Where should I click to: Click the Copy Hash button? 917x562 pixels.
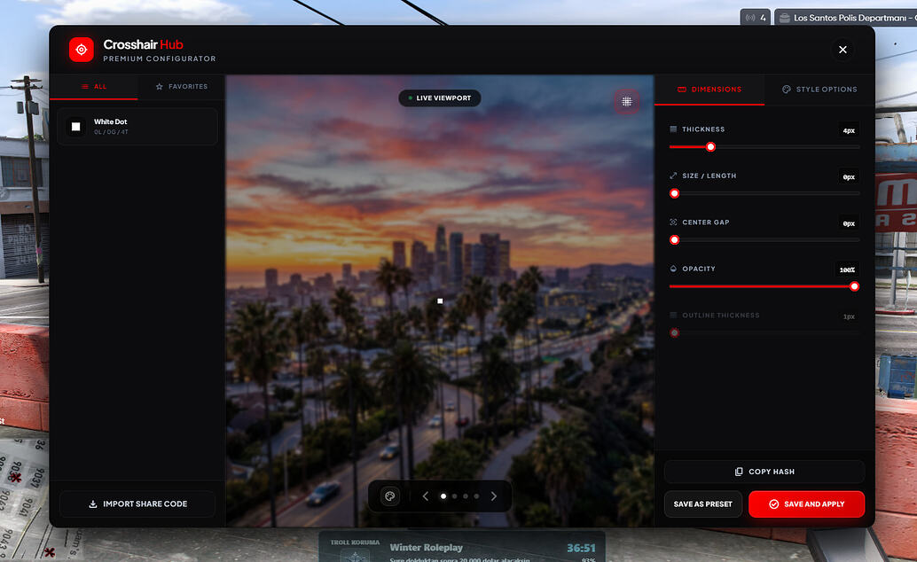click(x=764, y=472)
